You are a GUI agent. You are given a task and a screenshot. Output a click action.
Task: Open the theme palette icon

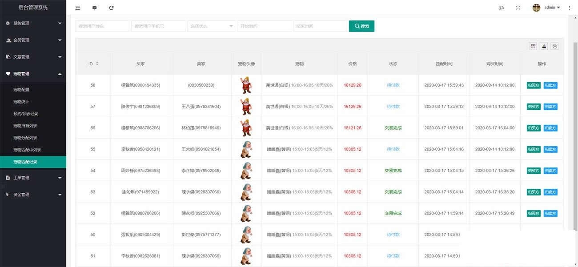click(x=501, y=8)
